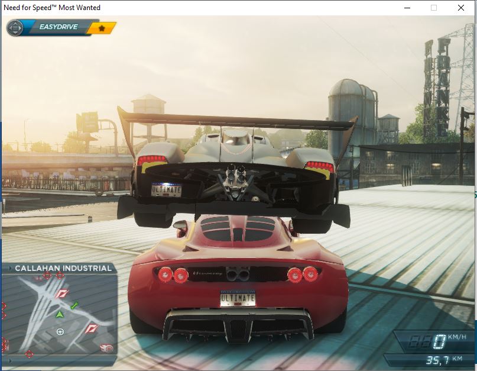Screen dimensions: 477x371
Task: Click the green player arrow on minimap
Action: click(60, 314)
